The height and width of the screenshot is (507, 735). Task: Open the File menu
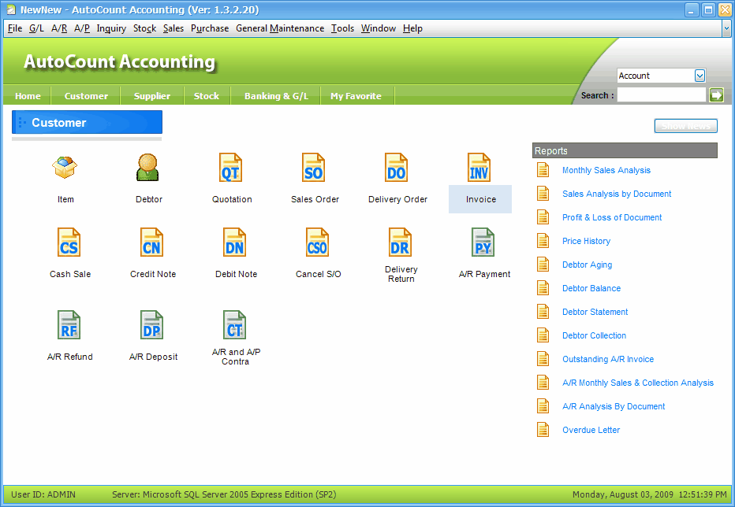coord(15,28)
